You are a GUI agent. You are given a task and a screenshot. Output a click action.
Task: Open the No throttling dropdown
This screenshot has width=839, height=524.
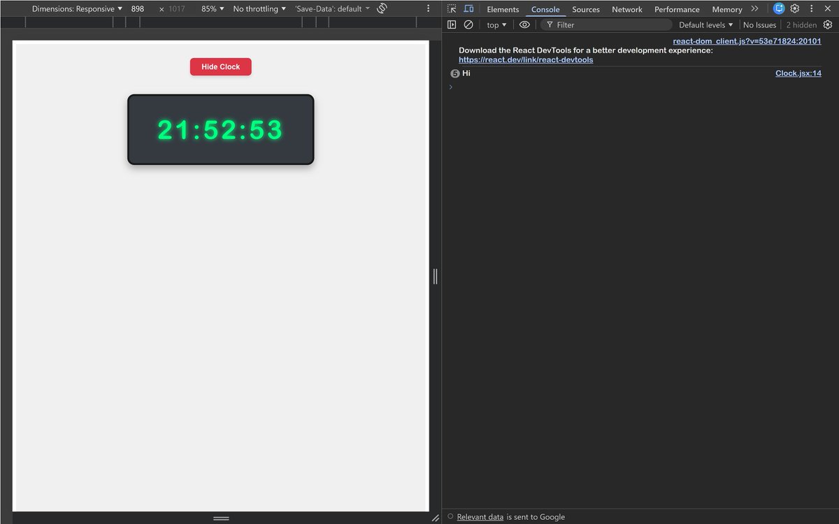tap(259, 8)
